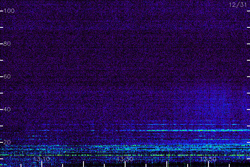Click the tall tick mark below 13:10
The image size is (250, 167).
pyautogui.click(x=42, y=164)
